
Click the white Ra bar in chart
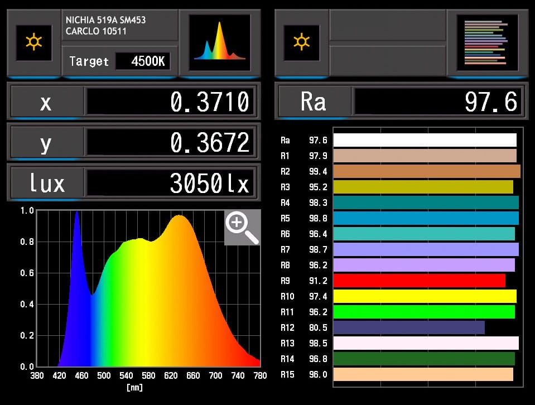pos(425,140)
